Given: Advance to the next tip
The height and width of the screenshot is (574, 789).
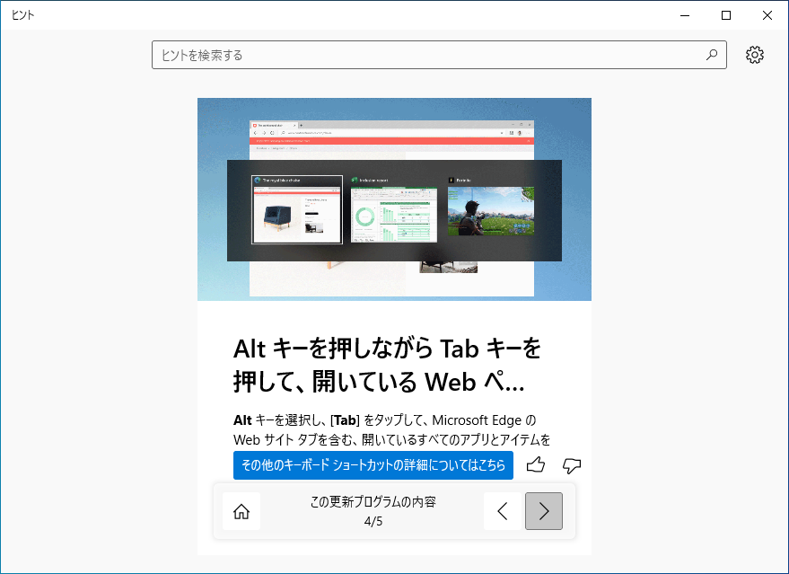Looking at the screenshot, I should pyautogui.click(x=544, y=511).
